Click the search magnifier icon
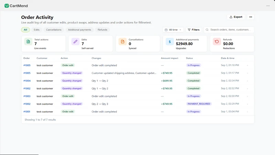The image size is (275, 155). click(207, 30)
